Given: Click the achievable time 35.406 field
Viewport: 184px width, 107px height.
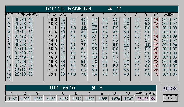Looking at the screenshot, I should pos(142,99).
